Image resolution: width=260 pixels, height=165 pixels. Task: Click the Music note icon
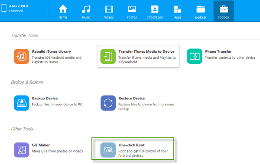(86, 9)
